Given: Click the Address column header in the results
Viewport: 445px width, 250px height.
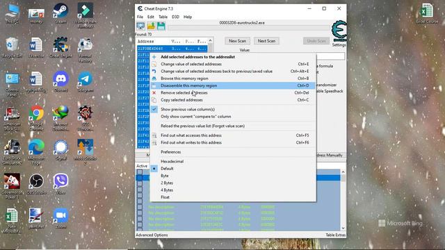Looking at the screenshot, I should click(153, 42).
